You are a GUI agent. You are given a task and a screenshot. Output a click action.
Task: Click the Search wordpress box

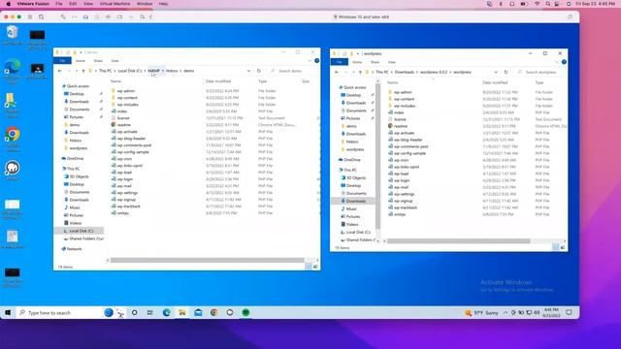click(541, 72)
